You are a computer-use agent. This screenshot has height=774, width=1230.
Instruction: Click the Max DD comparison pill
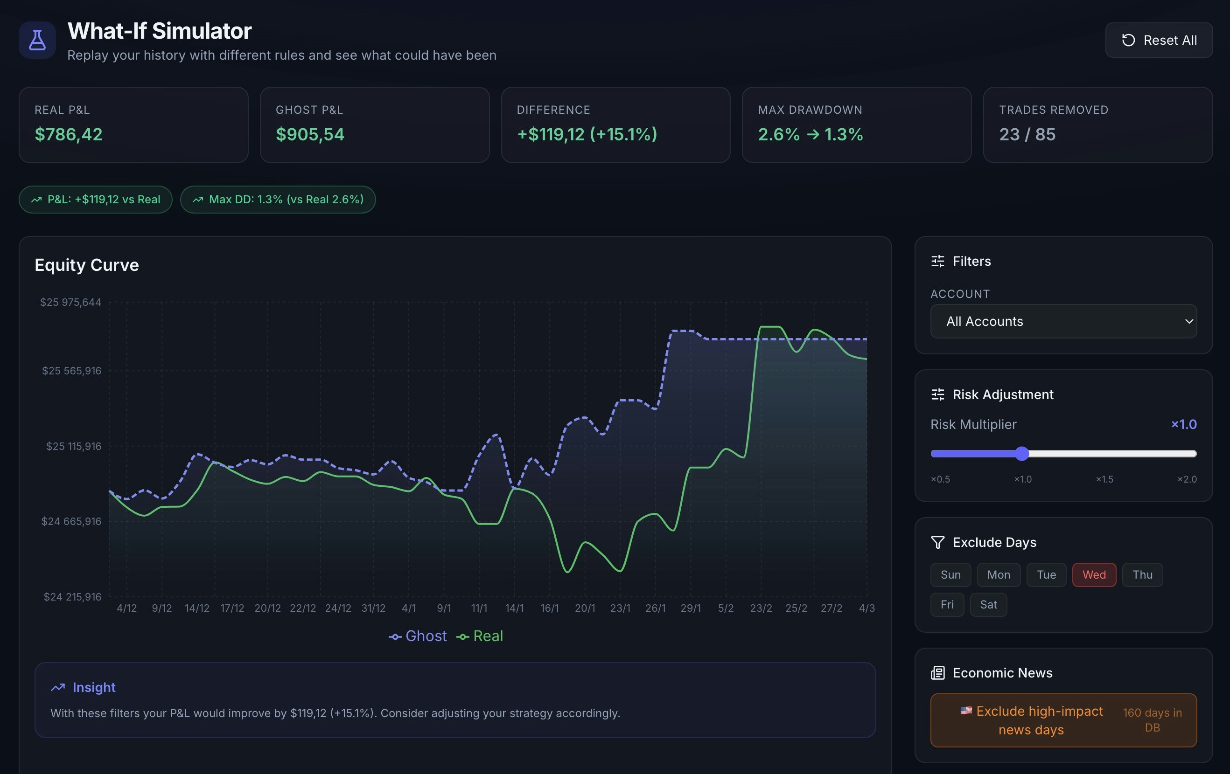278,200
